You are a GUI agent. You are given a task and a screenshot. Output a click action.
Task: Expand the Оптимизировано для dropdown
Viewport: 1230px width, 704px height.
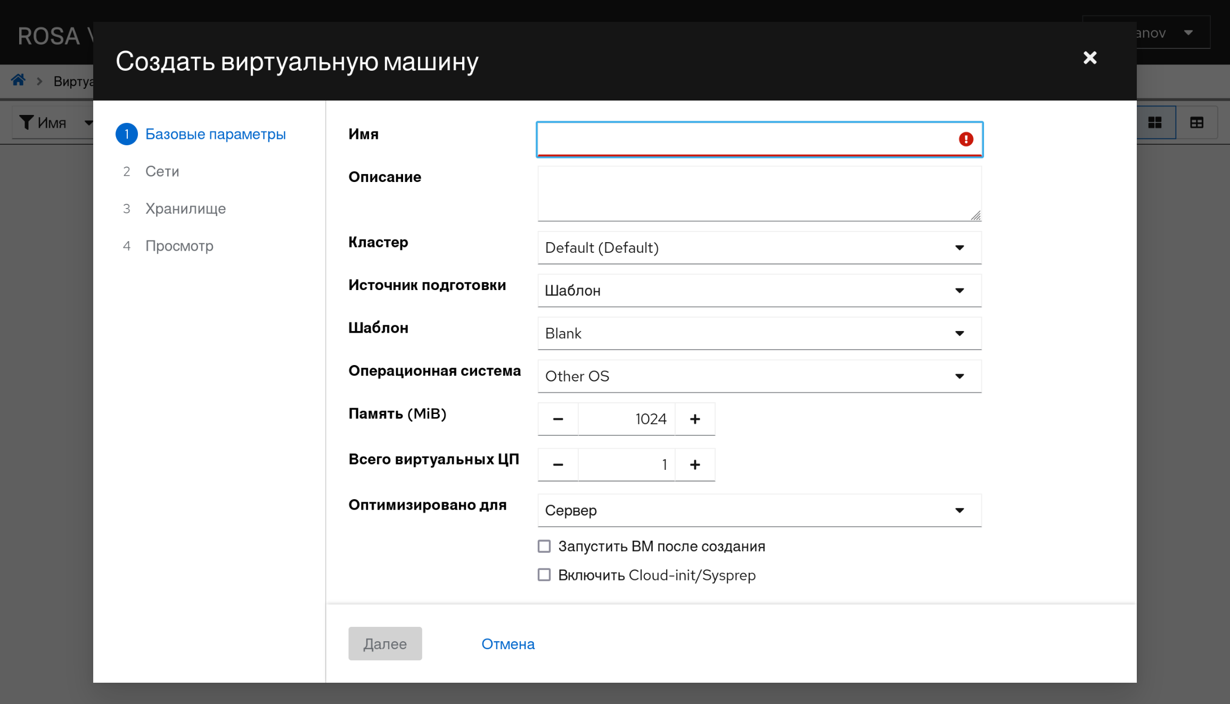[x=759, y=511]
